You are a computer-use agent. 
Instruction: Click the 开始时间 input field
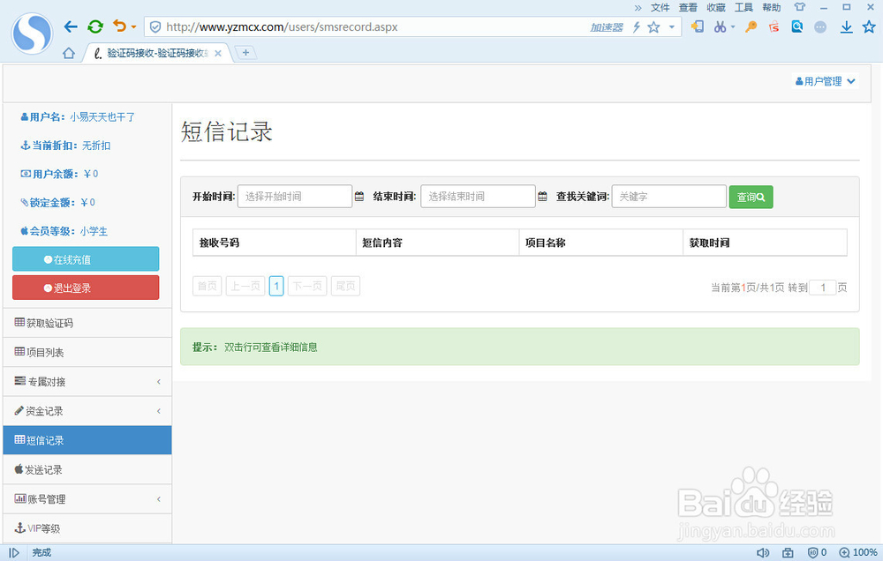point(294,196)
